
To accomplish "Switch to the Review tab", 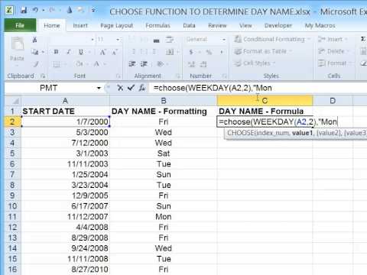I will pos(217,25).
